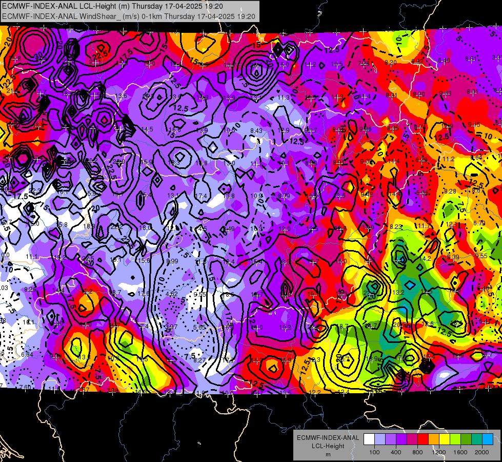Select the grid point value 8.99
Viewport: 502px width, 462px height.
(x=172, y=261)
